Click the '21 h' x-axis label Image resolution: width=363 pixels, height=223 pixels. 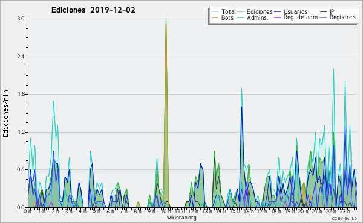[316, 212]
